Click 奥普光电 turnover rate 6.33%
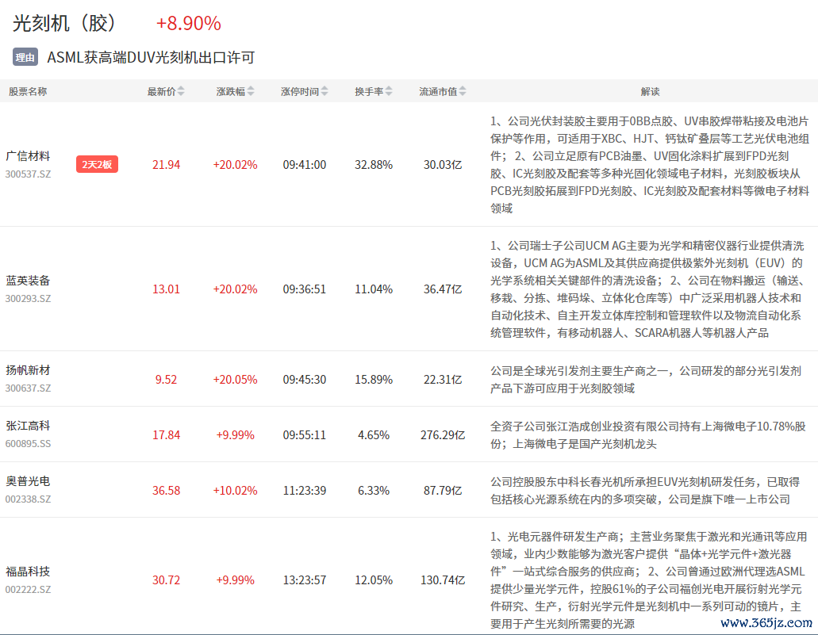 tap(374, 491)
